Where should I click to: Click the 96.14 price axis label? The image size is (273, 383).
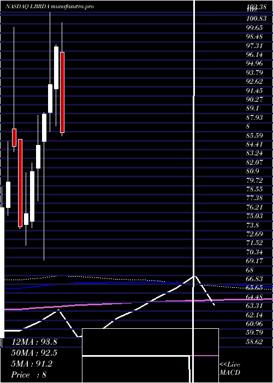tap(254, 54)
